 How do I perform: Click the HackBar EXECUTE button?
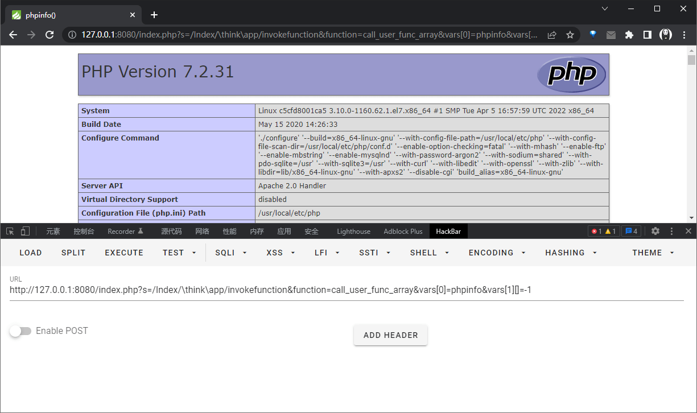coord(124,253)
